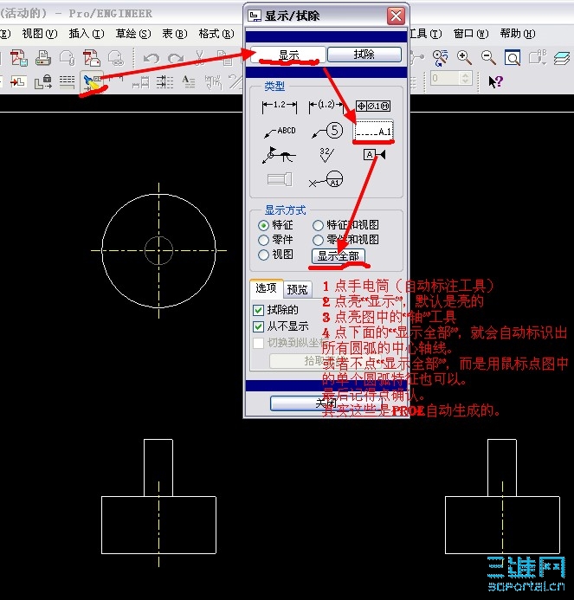Select the geometric tolerance type icon
Image resolution: width=574 pixels, height=600 pixels.
(x=373, y=106)
